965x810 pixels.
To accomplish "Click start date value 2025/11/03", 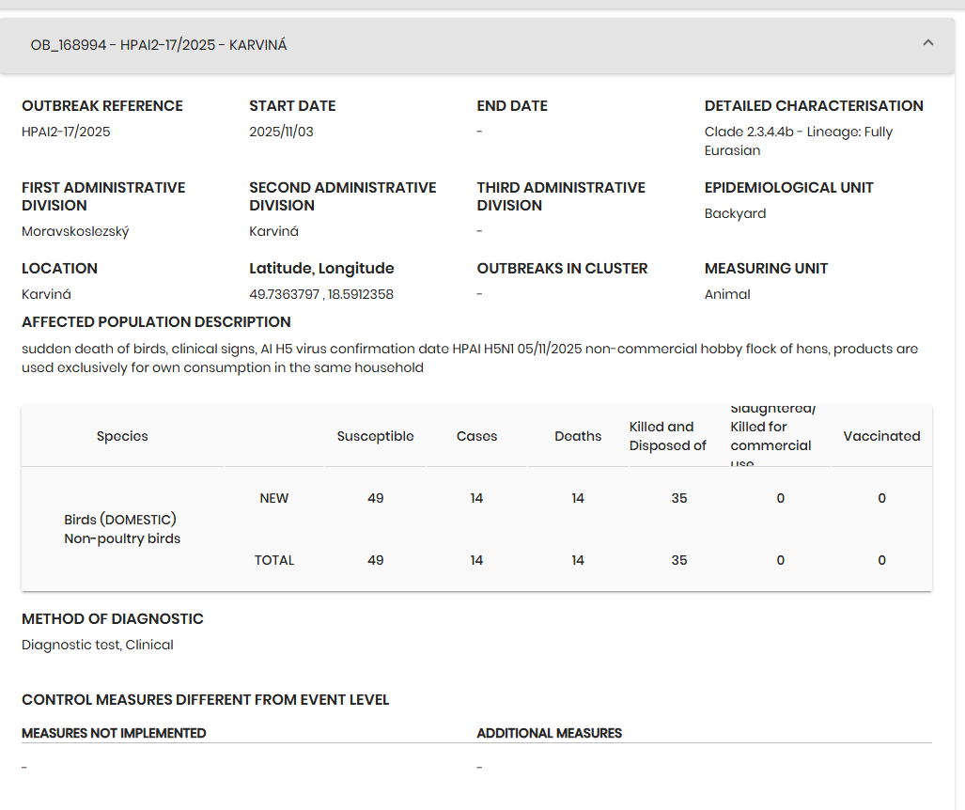I will click(281, 132).
